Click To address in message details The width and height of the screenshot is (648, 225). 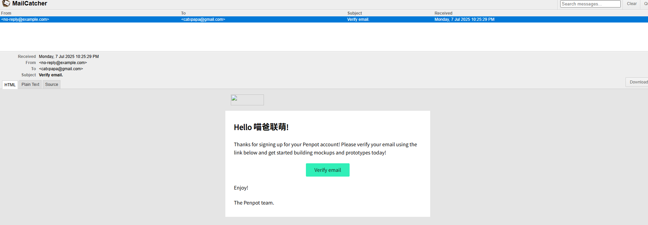[x=61, y=69]
